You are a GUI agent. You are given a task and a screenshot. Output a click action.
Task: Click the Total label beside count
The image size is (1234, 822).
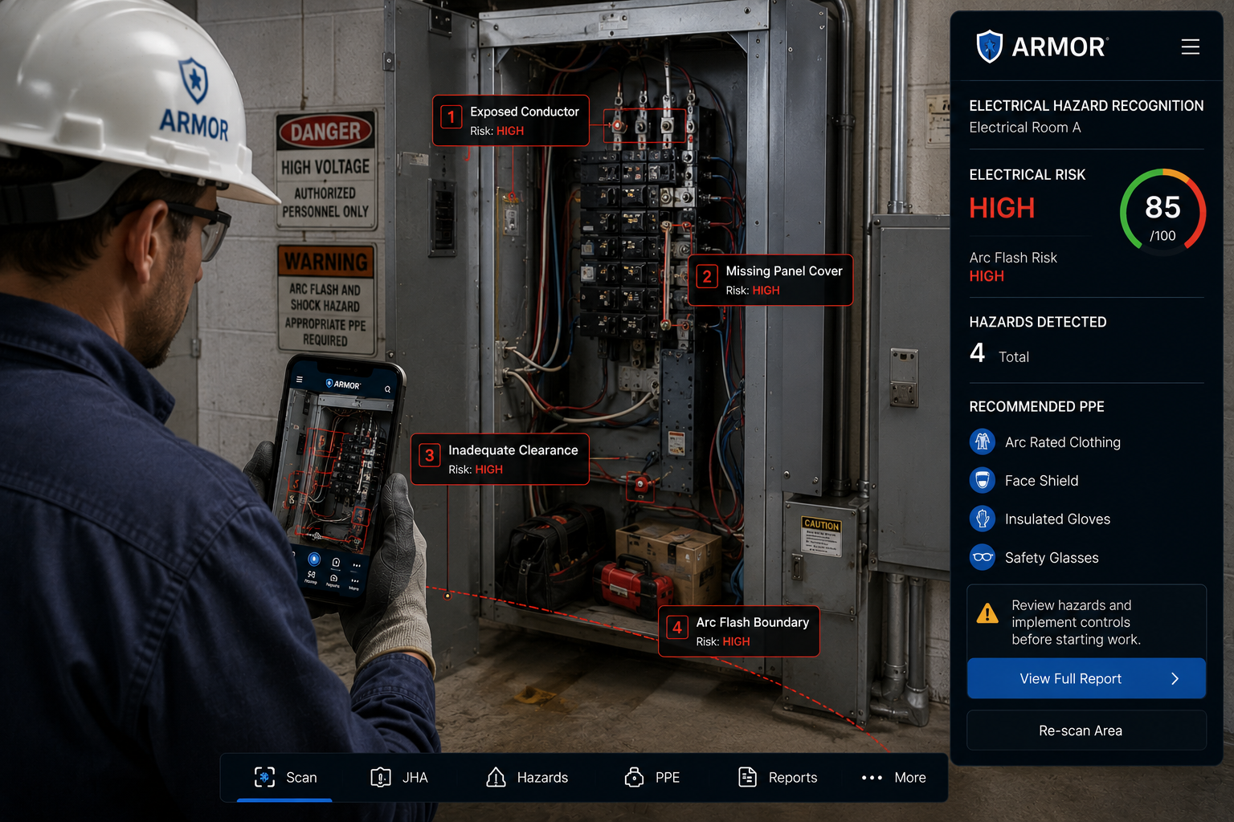coord(1013,357)
